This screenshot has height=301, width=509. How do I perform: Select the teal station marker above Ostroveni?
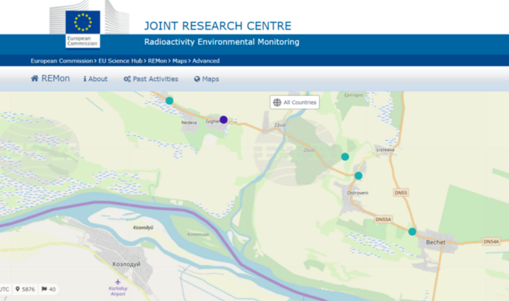tap(359, 176)
